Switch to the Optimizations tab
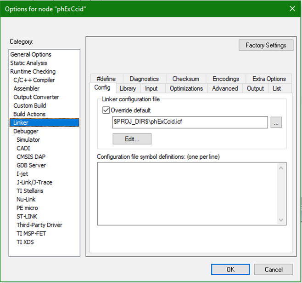This screenshot has height=283, width=302. [x=186, y=88]
